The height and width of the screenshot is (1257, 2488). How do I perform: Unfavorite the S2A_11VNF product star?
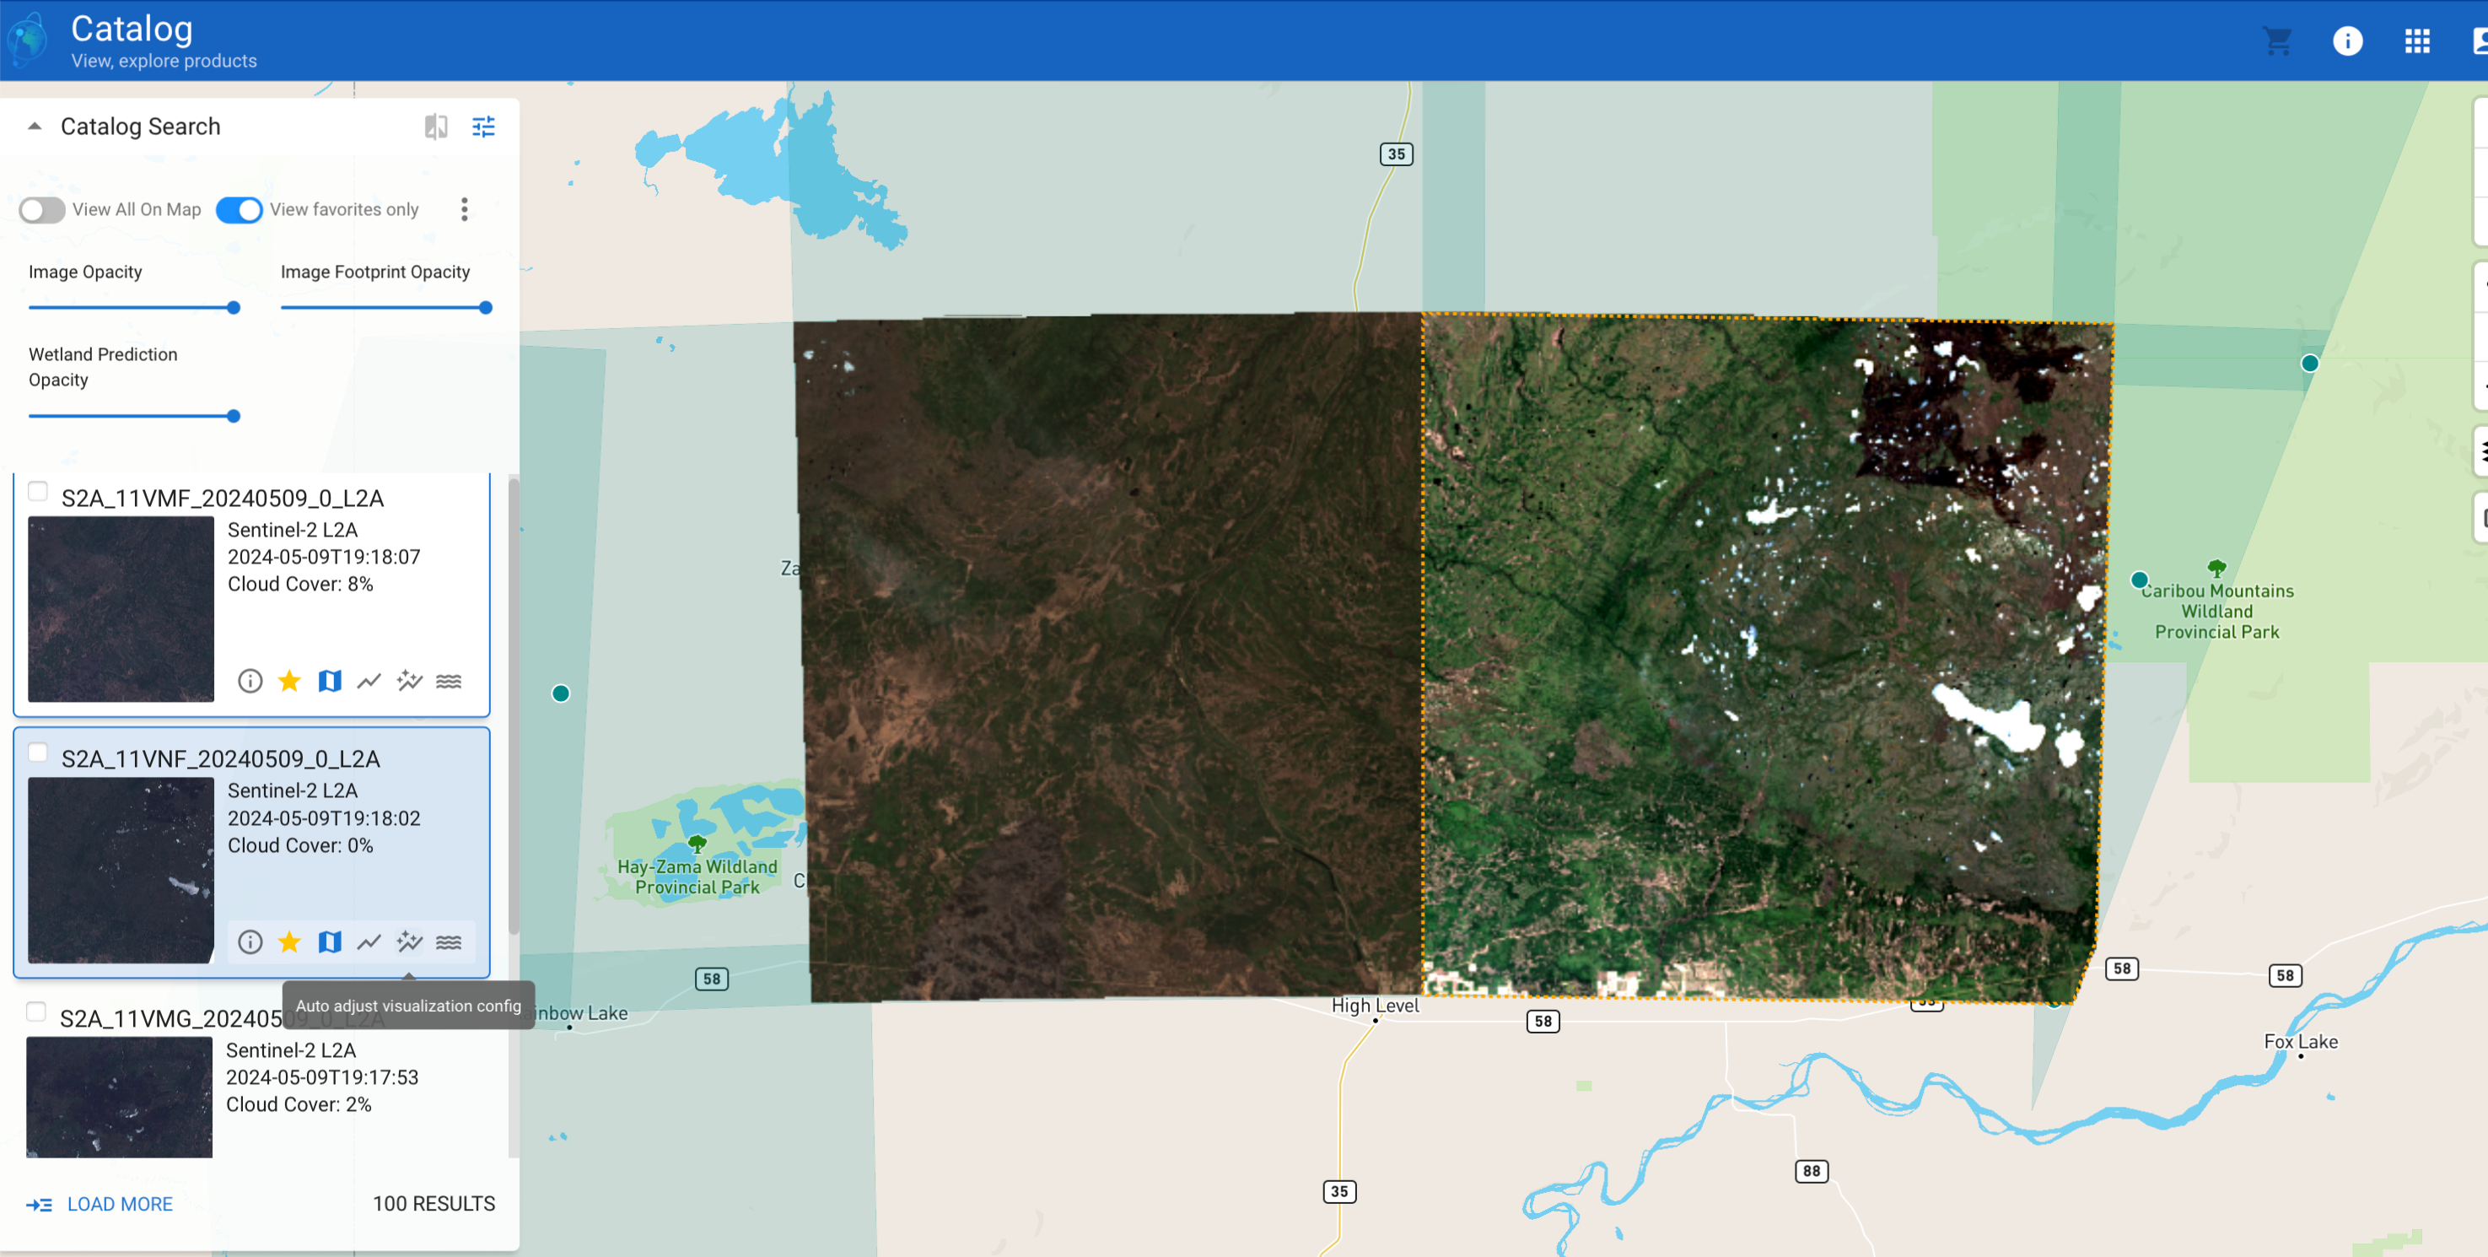[288, 942]
